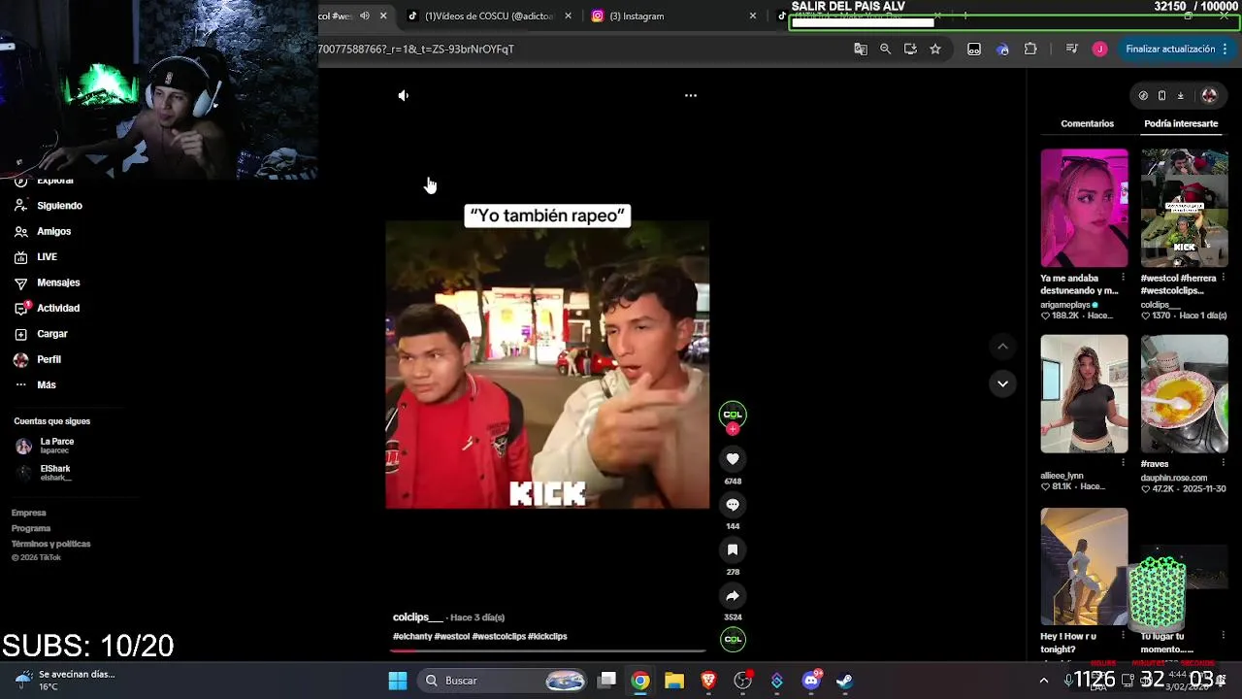The width and height of the screenshot is (1242, 699).
Task: Open the page zoom magnifier icon
Action: (x=885, y=49)
